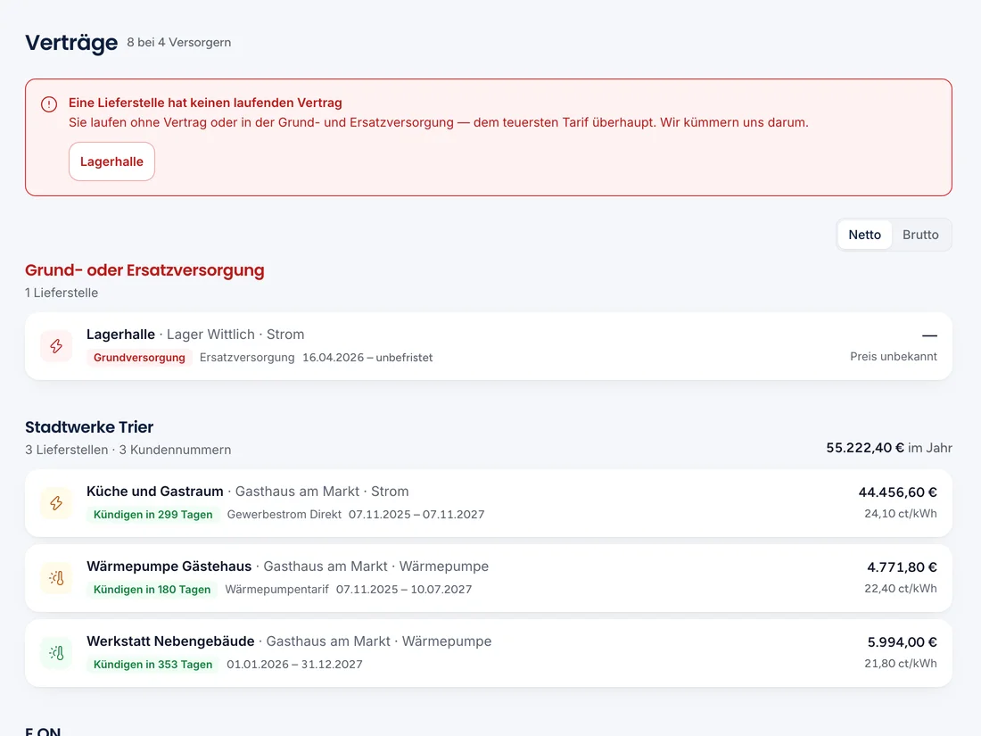The height and width of the screenshot is (736, 981).
Task: Click the 22,40 ct/kWh price
Action: [x=901, y=588]
